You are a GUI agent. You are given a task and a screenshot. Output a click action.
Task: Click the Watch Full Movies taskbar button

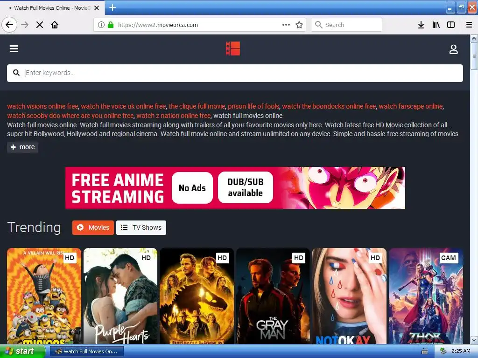(x=86, y=351)
